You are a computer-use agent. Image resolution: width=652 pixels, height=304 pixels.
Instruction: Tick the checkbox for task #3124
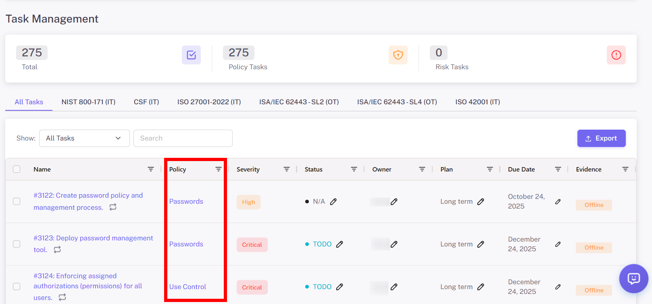pos(17,286)
